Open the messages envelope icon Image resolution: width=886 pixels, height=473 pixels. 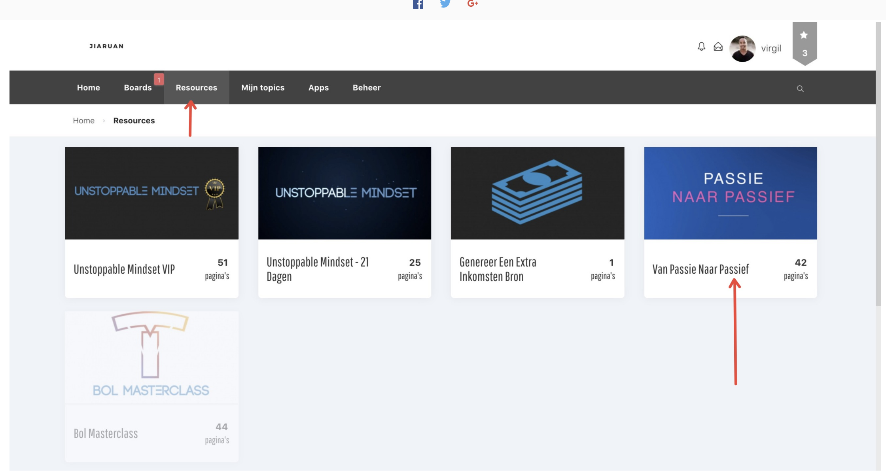[718, 47]
